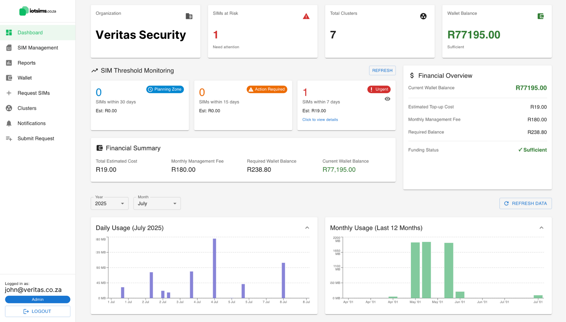Click the Submit Request list-add icon
566x322 pixels.
tap(9, 138)
